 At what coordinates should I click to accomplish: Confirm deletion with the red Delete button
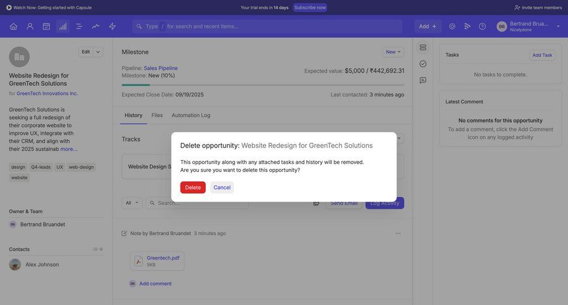pyautogui.click(x=192, y=187)
